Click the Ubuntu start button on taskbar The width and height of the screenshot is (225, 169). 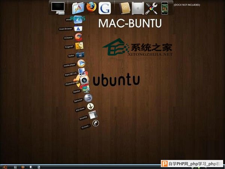[5, 166]
